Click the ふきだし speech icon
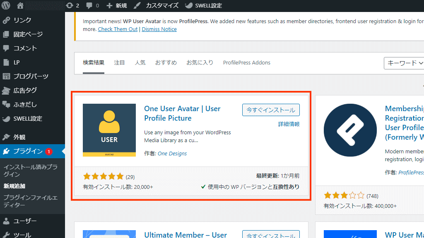The height and width of the screenshot is (238, 424). [x=6, y=105]
